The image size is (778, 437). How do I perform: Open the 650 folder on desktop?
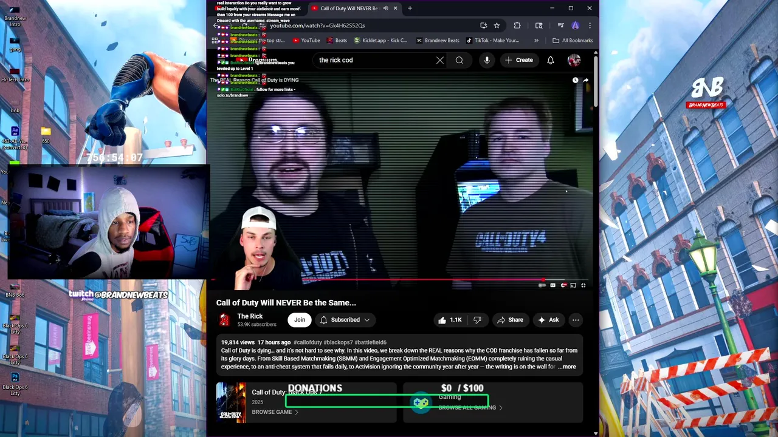[x=46, y=134]
